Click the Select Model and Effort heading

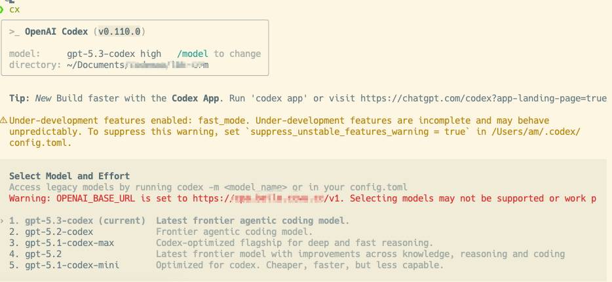pos(69,176)
